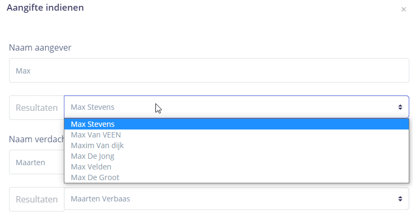413x219 pixels.
Task: Click the Aangifte indienen dialog title
Action: tap(45, 7)
